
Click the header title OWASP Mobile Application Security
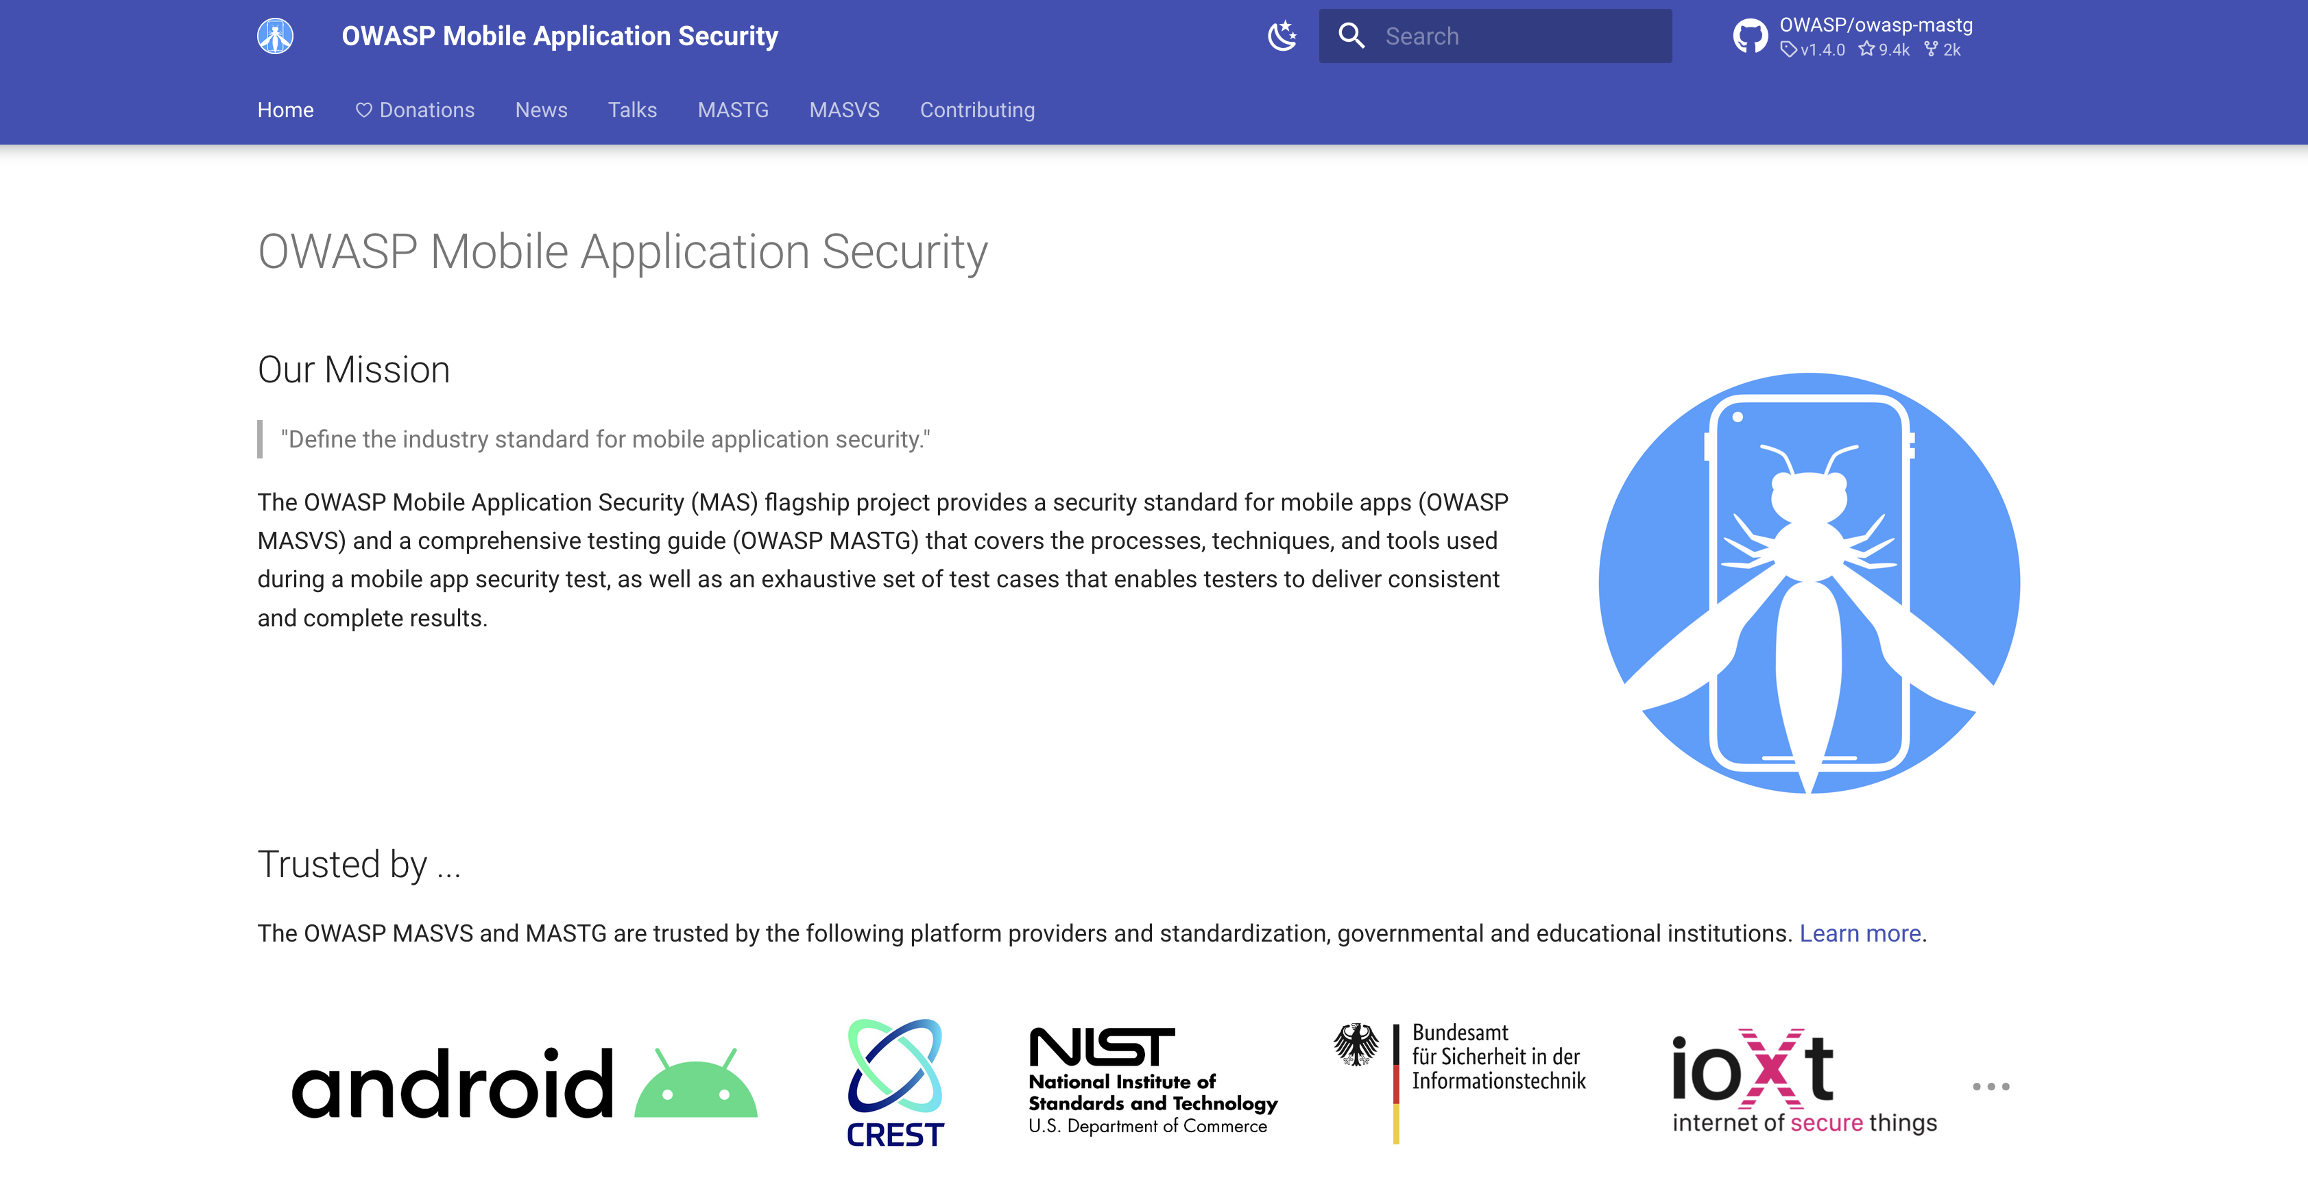coord(560,36)
